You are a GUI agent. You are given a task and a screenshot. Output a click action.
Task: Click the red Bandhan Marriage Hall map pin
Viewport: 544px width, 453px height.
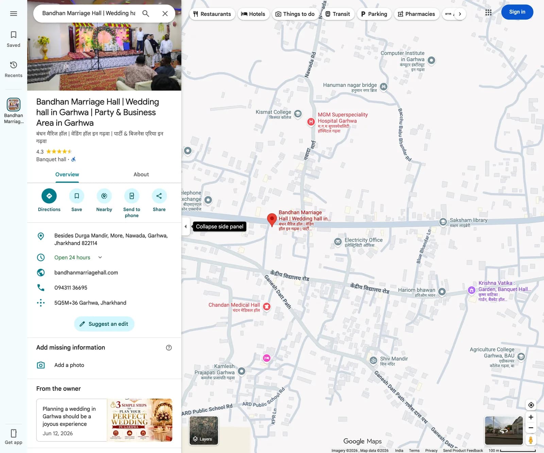pyautogui.click(x=272, y=220)
